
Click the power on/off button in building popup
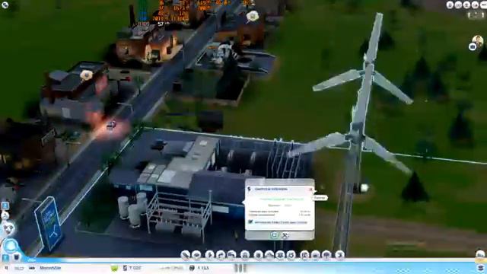274,235
